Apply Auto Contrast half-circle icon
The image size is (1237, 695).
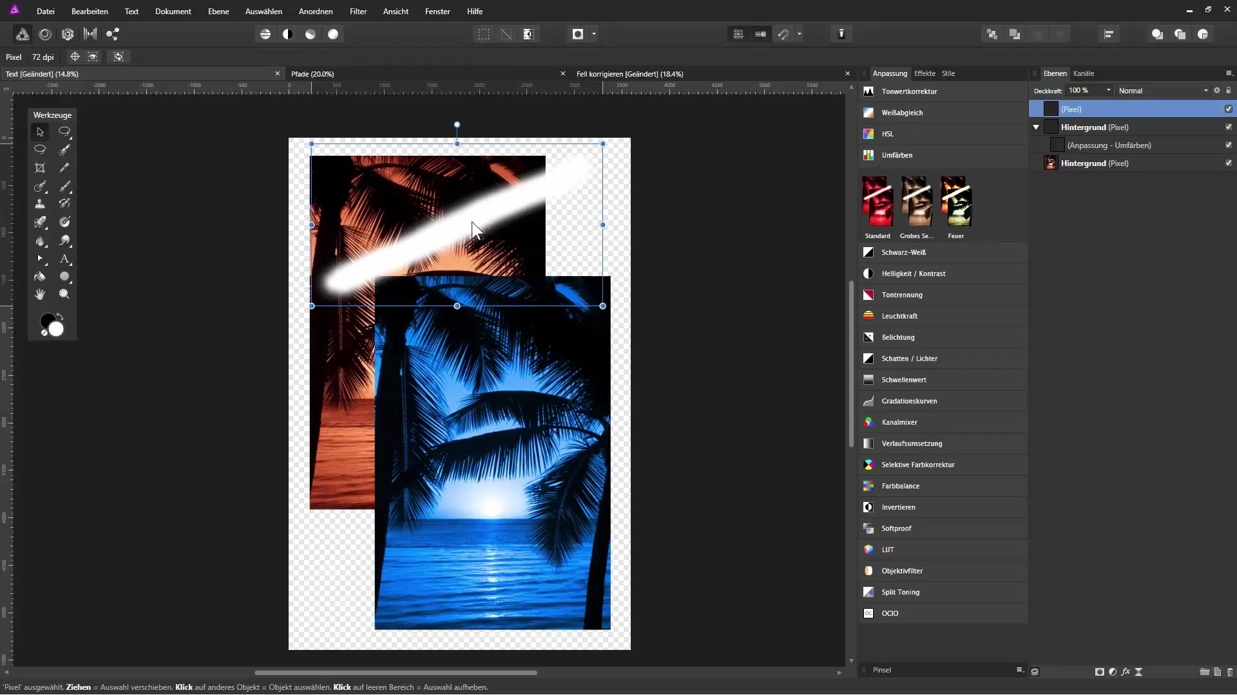coord(287,34)
